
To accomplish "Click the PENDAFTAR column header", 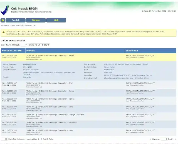I will pyautogui.click(x=151, y=51).
